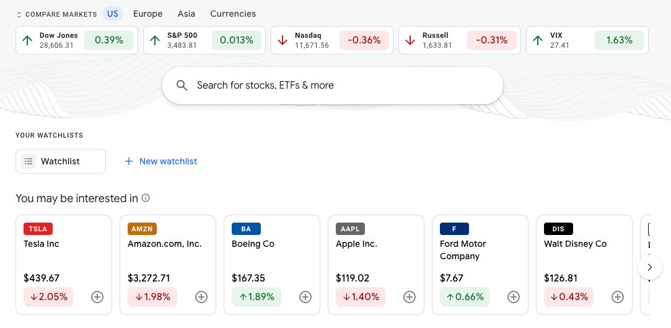Screen dimensions: 671x328
Task: Click the $119.02 Apple price
Action: point(353,278)
